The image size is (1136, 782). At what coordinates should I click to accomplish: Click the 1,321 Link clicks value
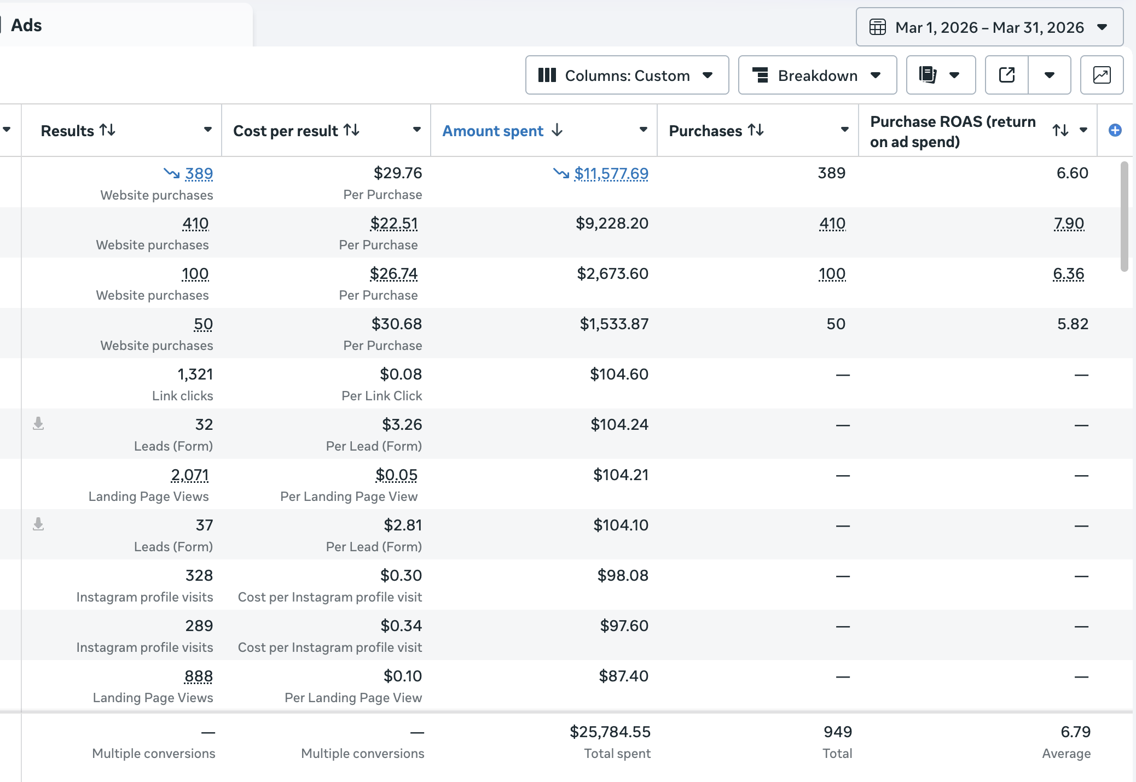click(x=195, y=374)
